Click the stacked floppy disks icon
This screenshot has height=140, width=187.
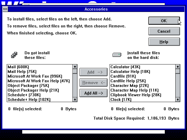pyautogui.click(x=14, y=55)
